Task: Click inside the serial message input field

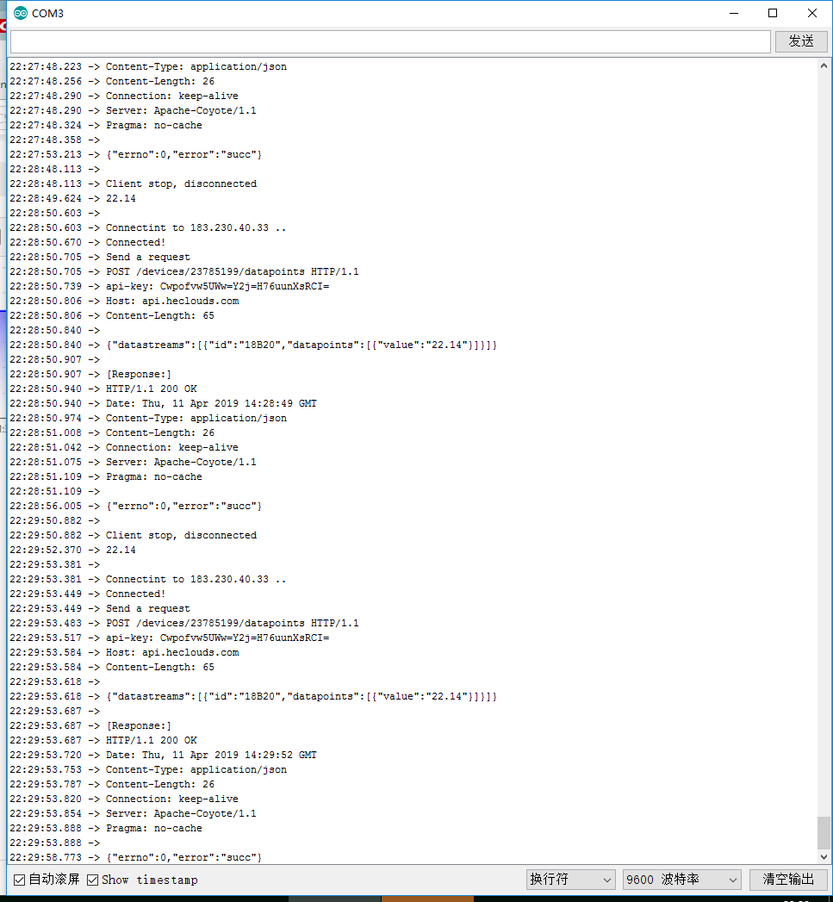Action: click(388, 40)
